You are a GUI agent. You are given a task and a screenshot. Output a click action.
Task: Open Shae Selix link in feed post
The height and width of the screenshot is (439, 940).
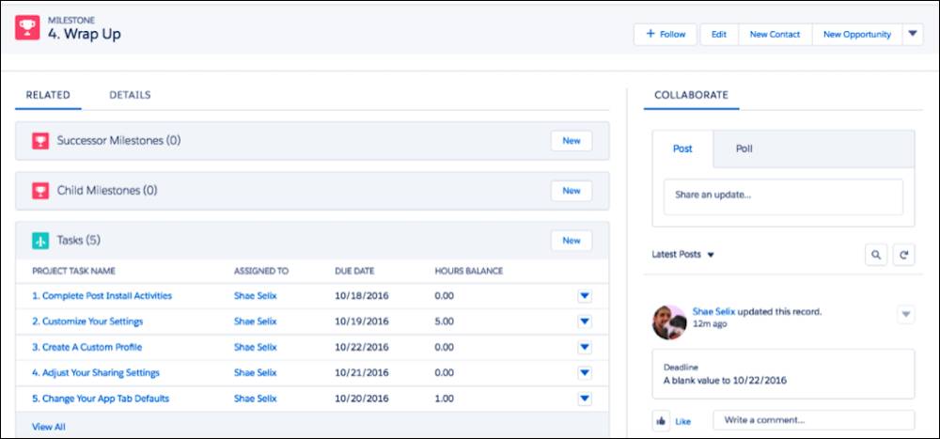tap(713, 312)
